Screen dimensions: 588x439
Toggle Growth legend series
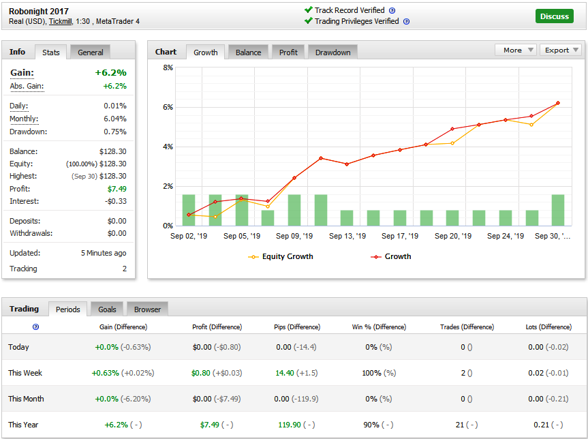[390, 256]
